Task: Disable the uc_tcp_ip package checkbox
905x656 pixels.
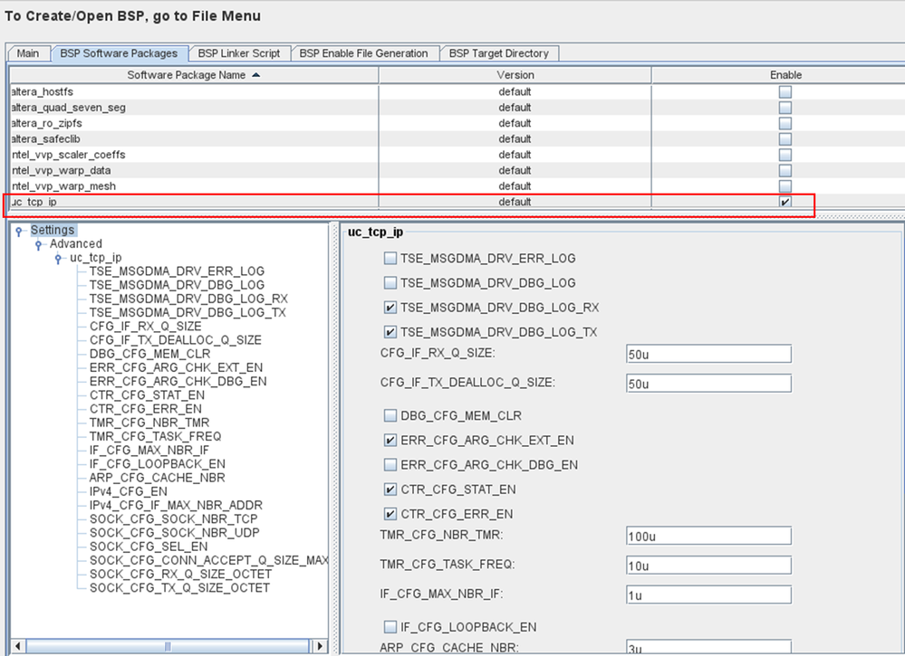Action: pyautogui.click(x=785, y=202)
